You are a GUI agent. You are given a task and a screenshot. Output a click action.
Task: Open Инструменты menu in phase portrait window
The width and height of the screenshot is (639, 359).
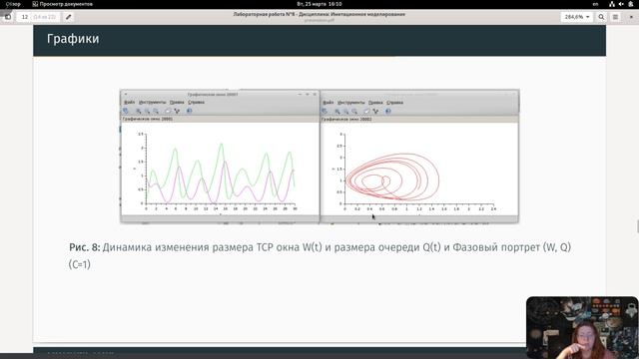351,103
